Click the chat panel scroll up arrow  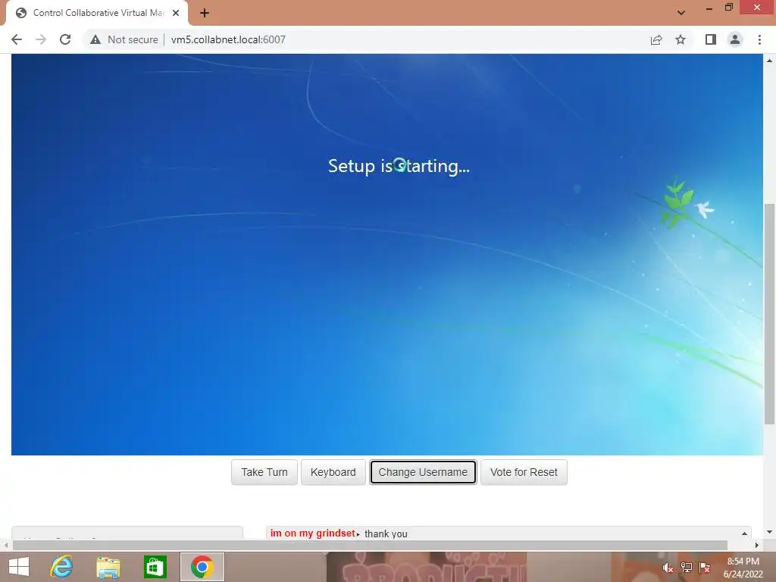(x=744, y=533)
